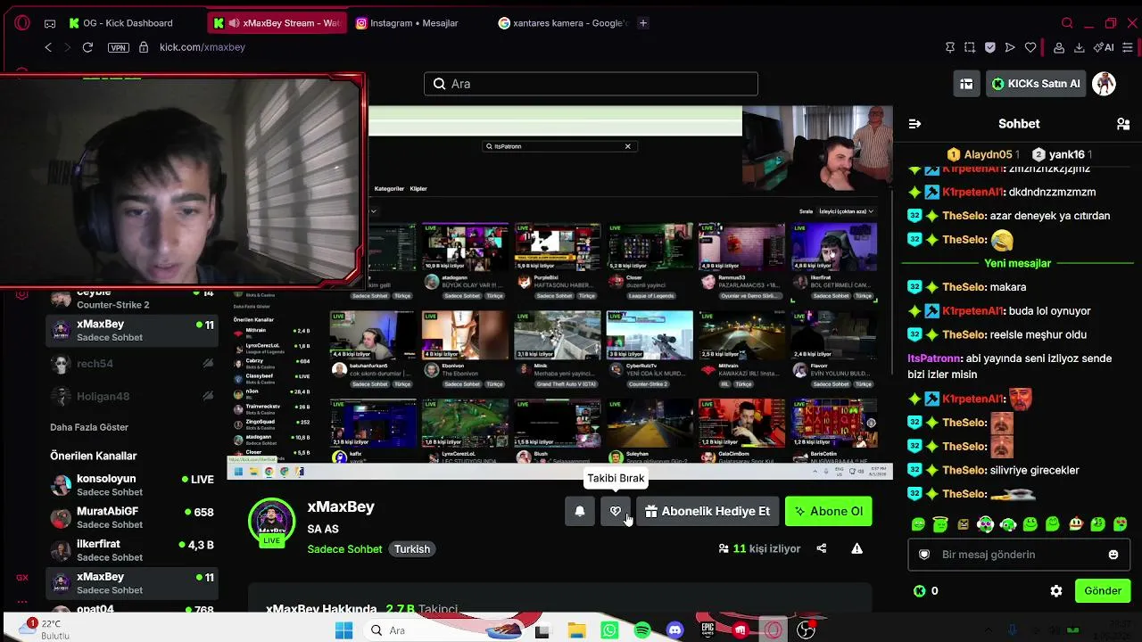Collapse the Sohbet chat panel

(914, 124)
